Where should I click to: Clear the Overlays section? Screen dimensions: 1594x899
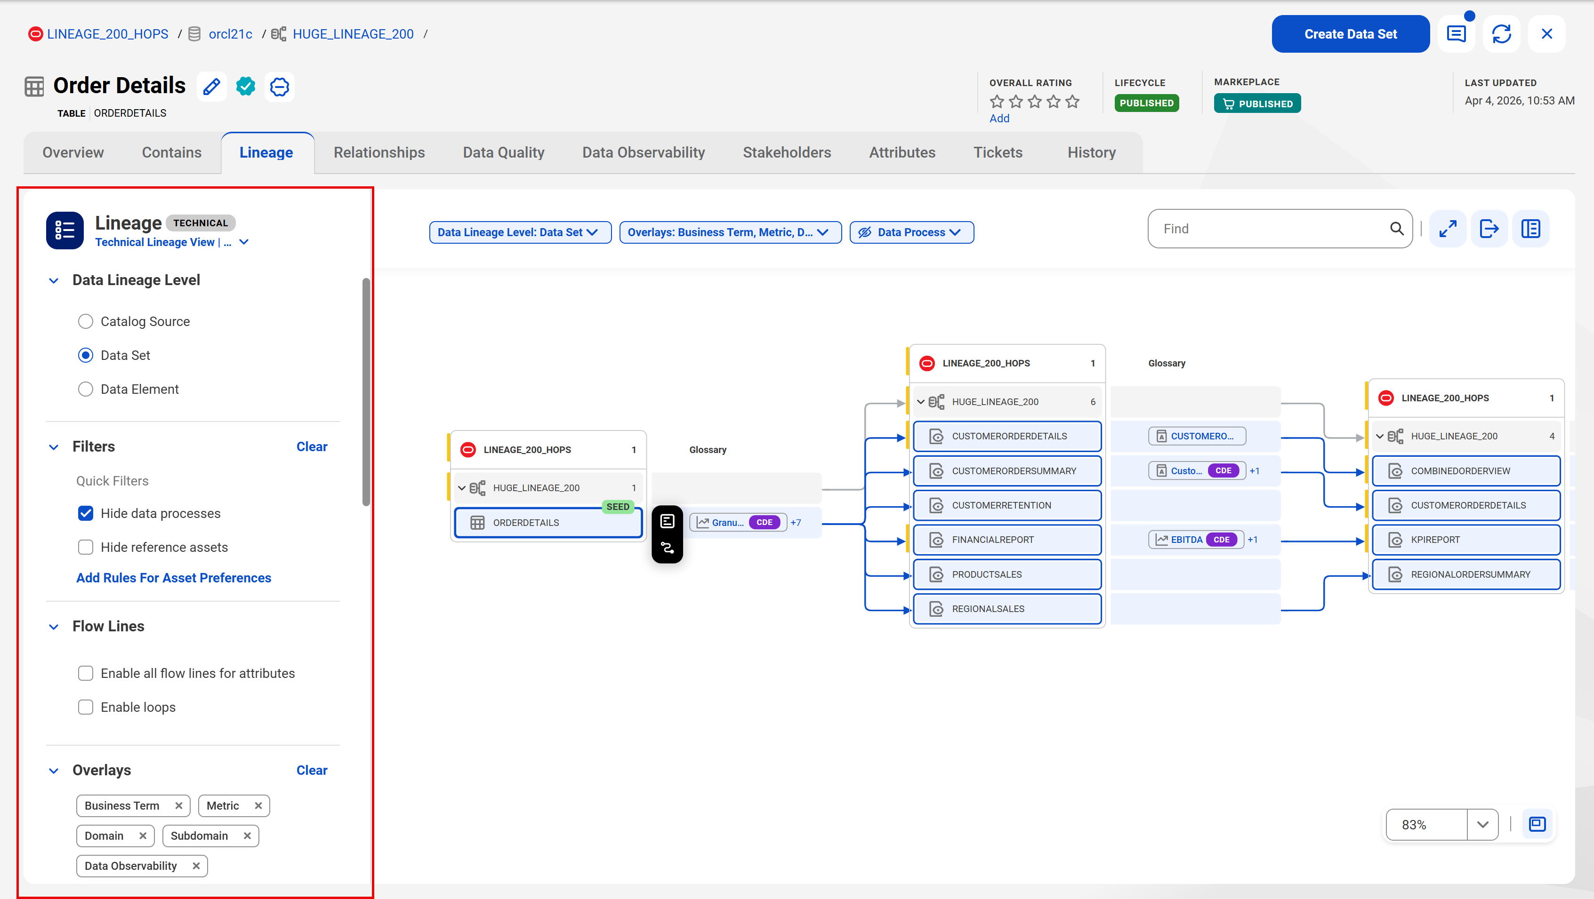312,771
